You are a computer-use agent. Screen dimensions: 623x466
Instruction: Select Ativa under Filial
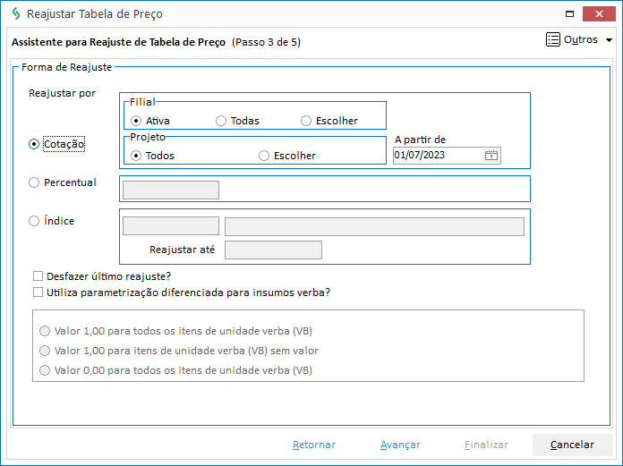pos(136,121)
